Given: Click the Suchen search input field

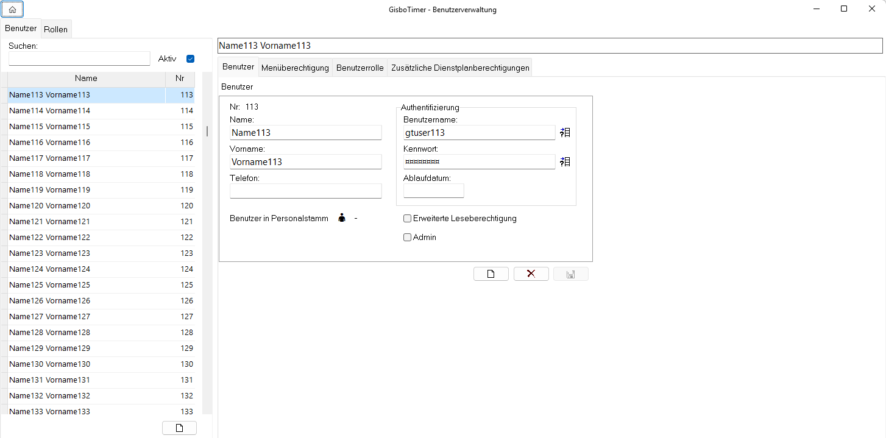Looking at the screenshot, I should tap(79, 58).
